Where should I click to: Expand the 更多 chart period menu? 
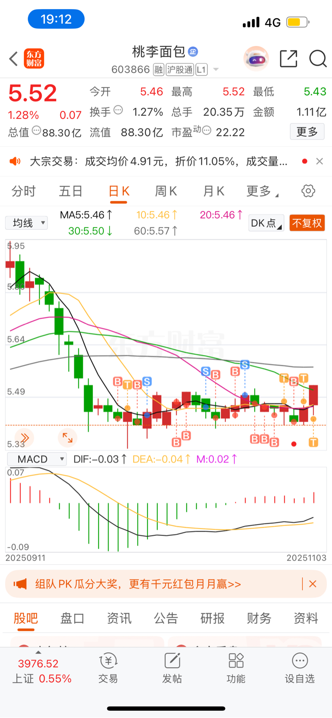[x=262, y=191]
